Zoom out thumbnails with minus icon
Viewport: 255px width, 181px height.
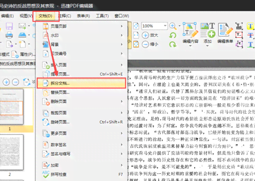click(x=16, y=82)
